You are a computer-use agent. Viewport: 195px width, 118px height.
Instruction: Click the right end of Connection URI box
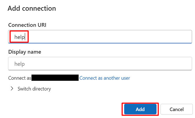click(187, 37)
